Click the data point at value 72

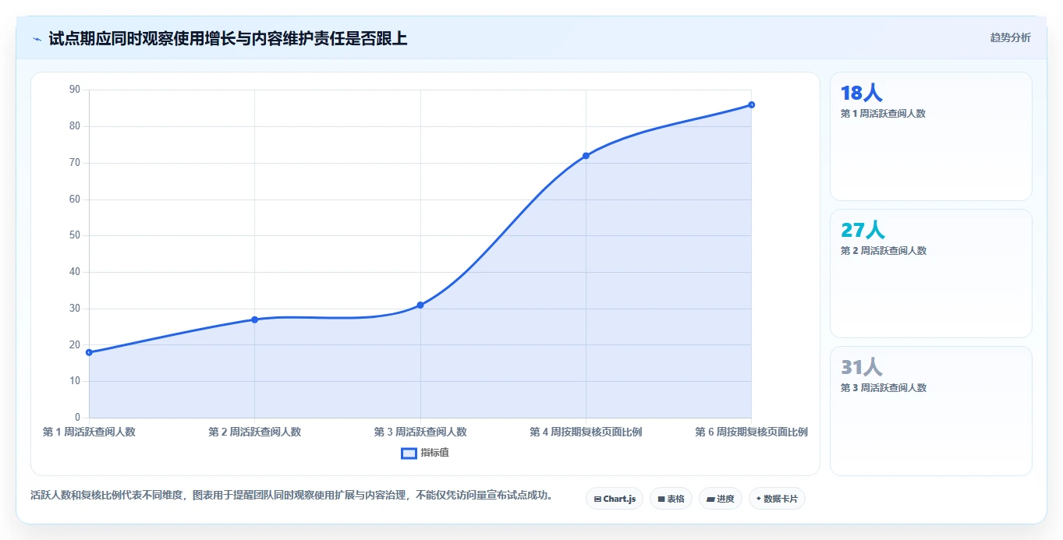pos(586,156)
